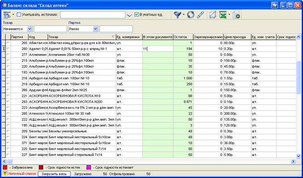Click the source input field
This screenshot has width=303, height=178.
(x=92, y=15)
